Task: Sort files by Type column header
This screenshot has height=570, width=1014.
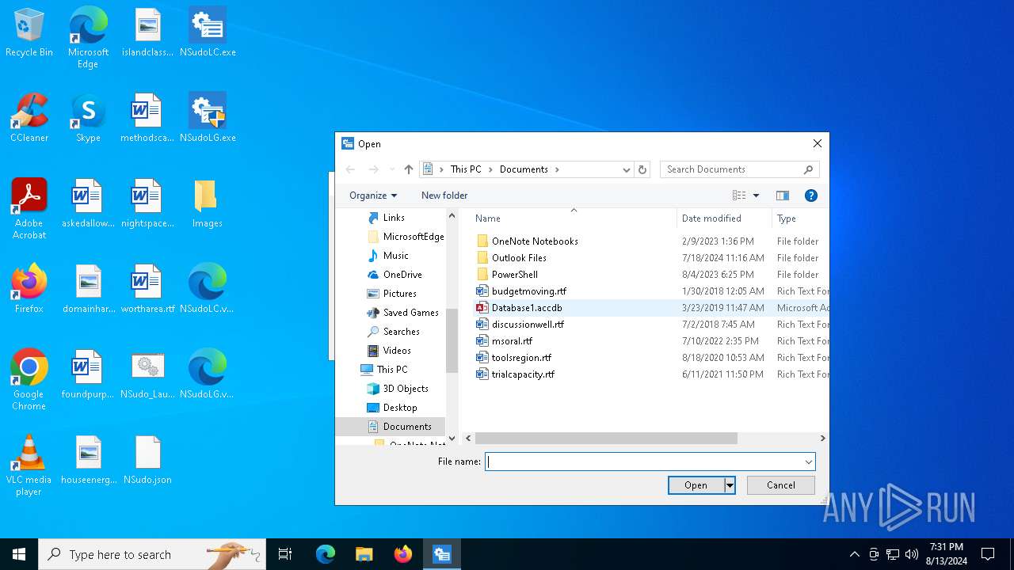Action: pyautogui.click(x=801, y=218)
